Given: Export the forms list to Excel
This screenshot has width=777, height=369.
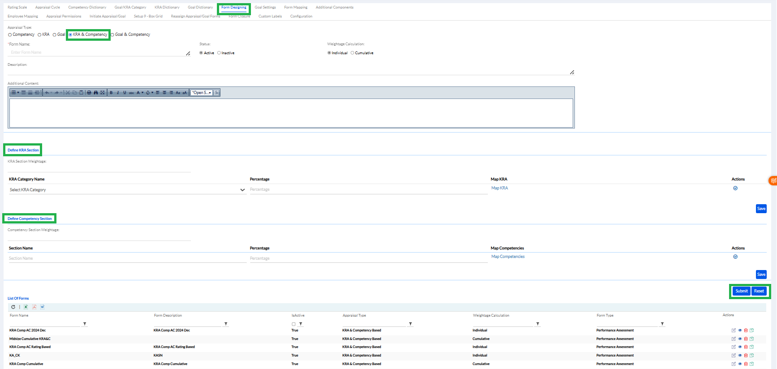Looking at the screenshot, I should [26, 307].
